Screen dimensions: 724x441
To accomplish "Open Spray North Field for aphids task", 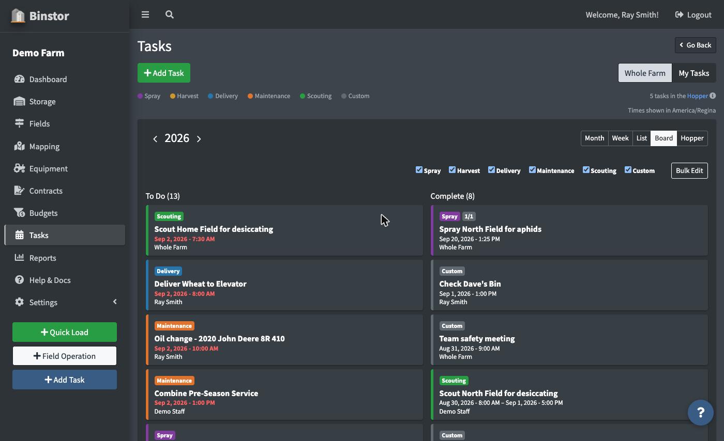I will tap(569, 230).
